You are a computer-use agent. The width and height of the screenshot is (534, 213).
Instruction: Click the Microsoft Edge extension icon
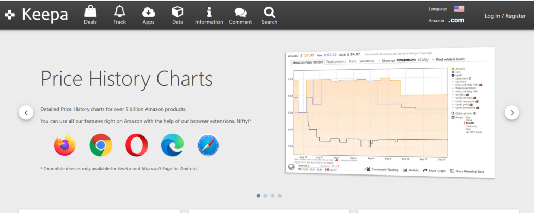click(x=172, y=145)
